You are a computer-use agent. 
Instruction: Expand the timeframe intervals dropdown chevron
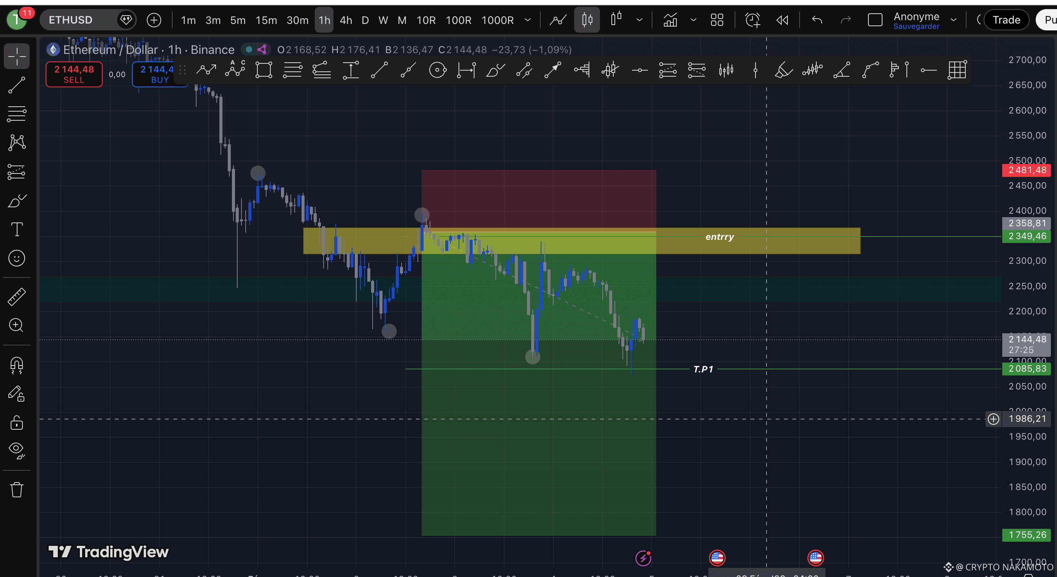click(x=528, y=20)
